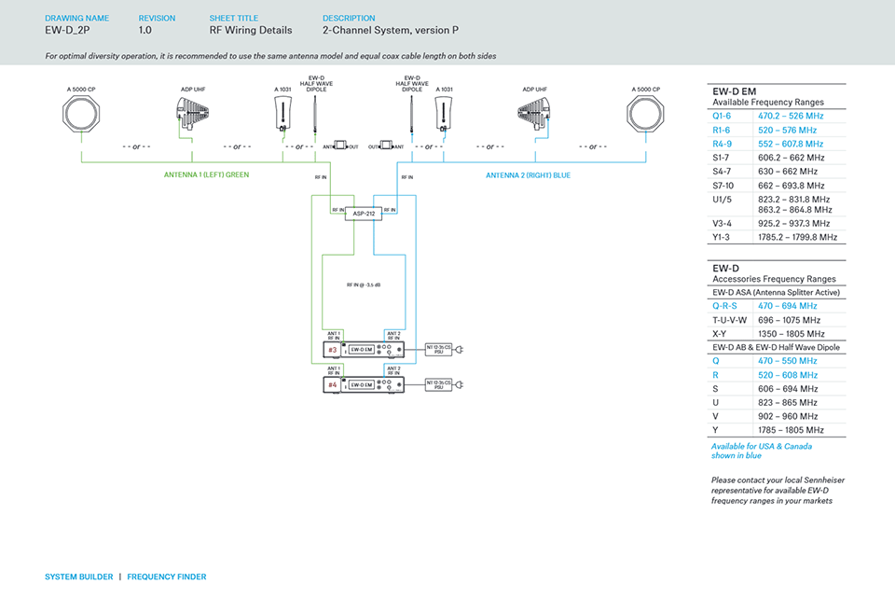The image size is (895, 597).
Task: Click the Q '470 – 550 MHz' accessory row
Action: point(777,361)
